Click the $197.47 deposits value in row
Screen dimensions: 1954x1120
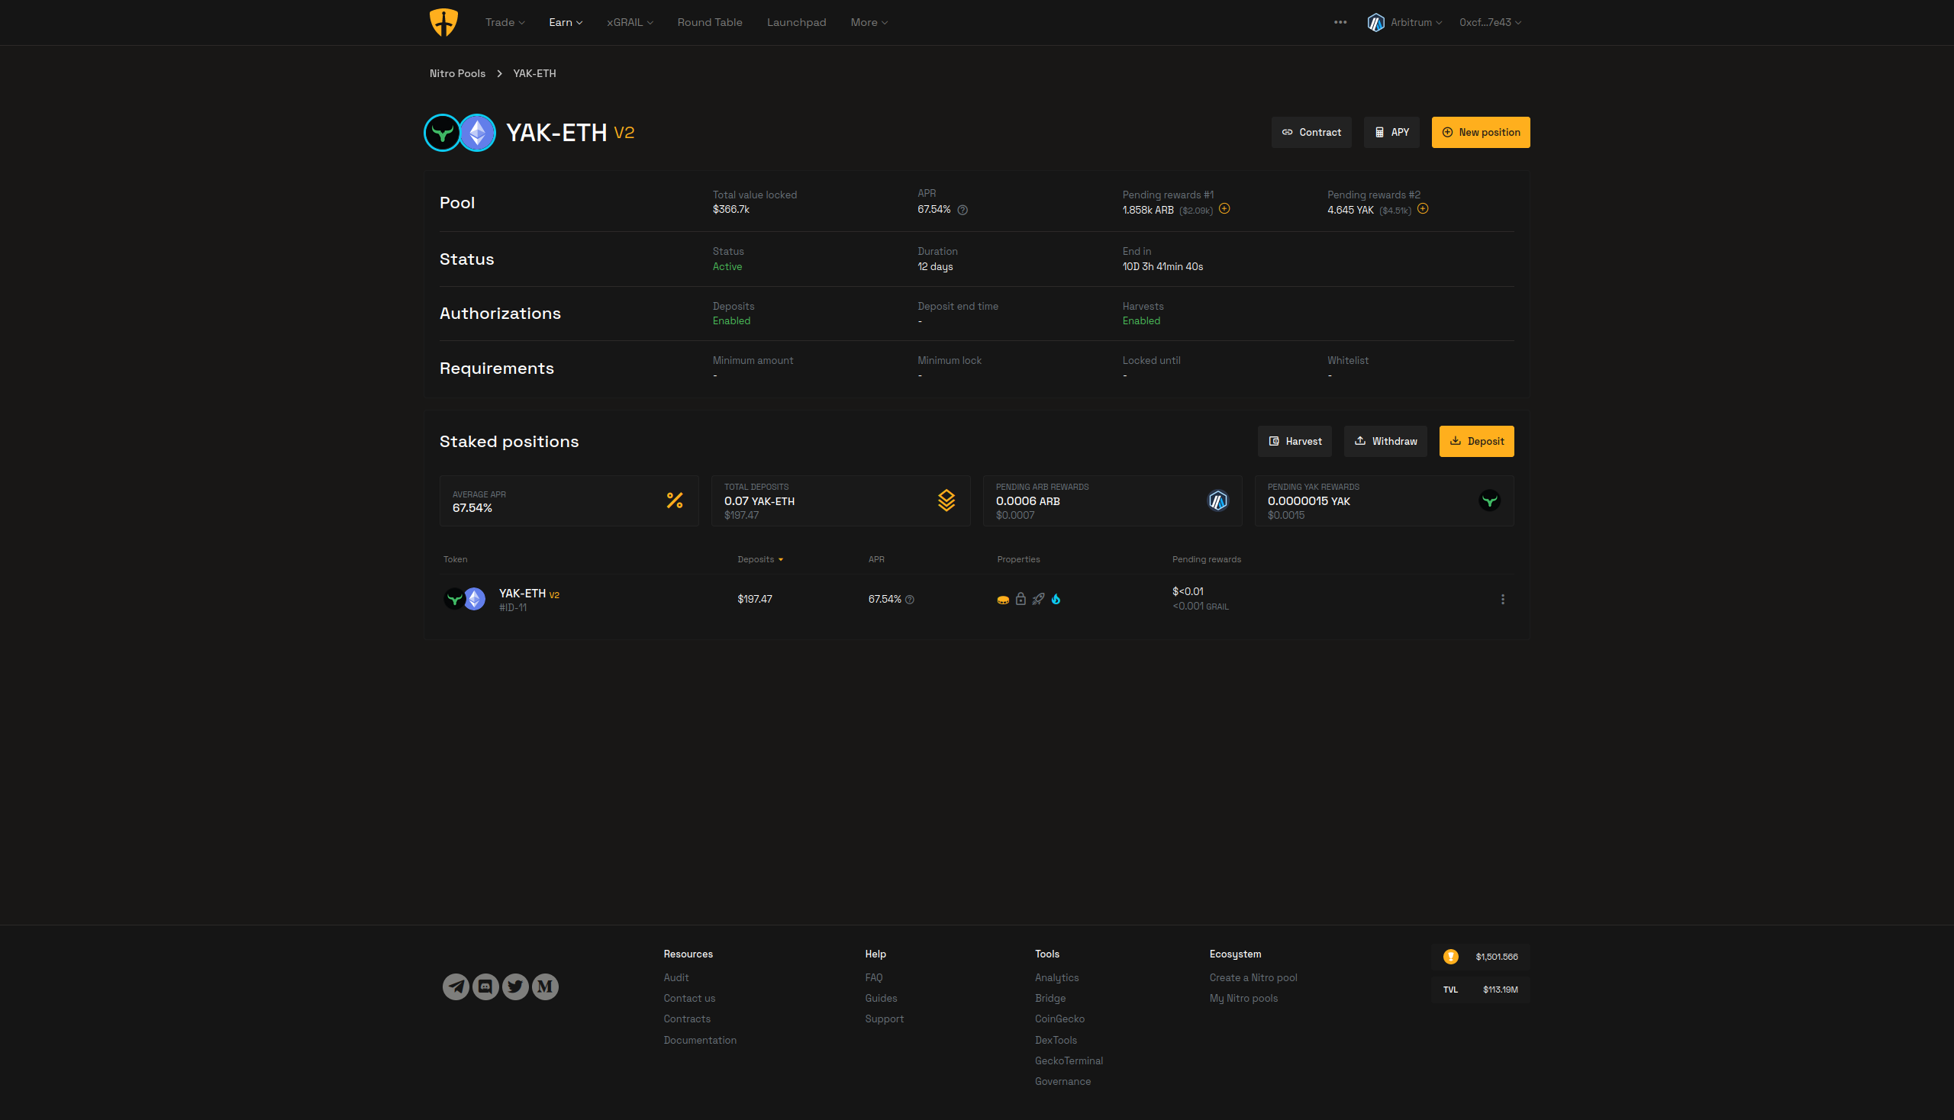tap(754, 599)
